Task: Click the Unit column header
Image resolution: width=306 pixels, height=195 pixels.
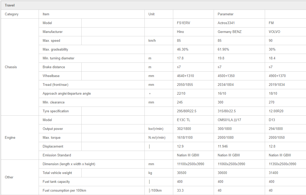Action: pyautogui.click(x=151, y=14)
